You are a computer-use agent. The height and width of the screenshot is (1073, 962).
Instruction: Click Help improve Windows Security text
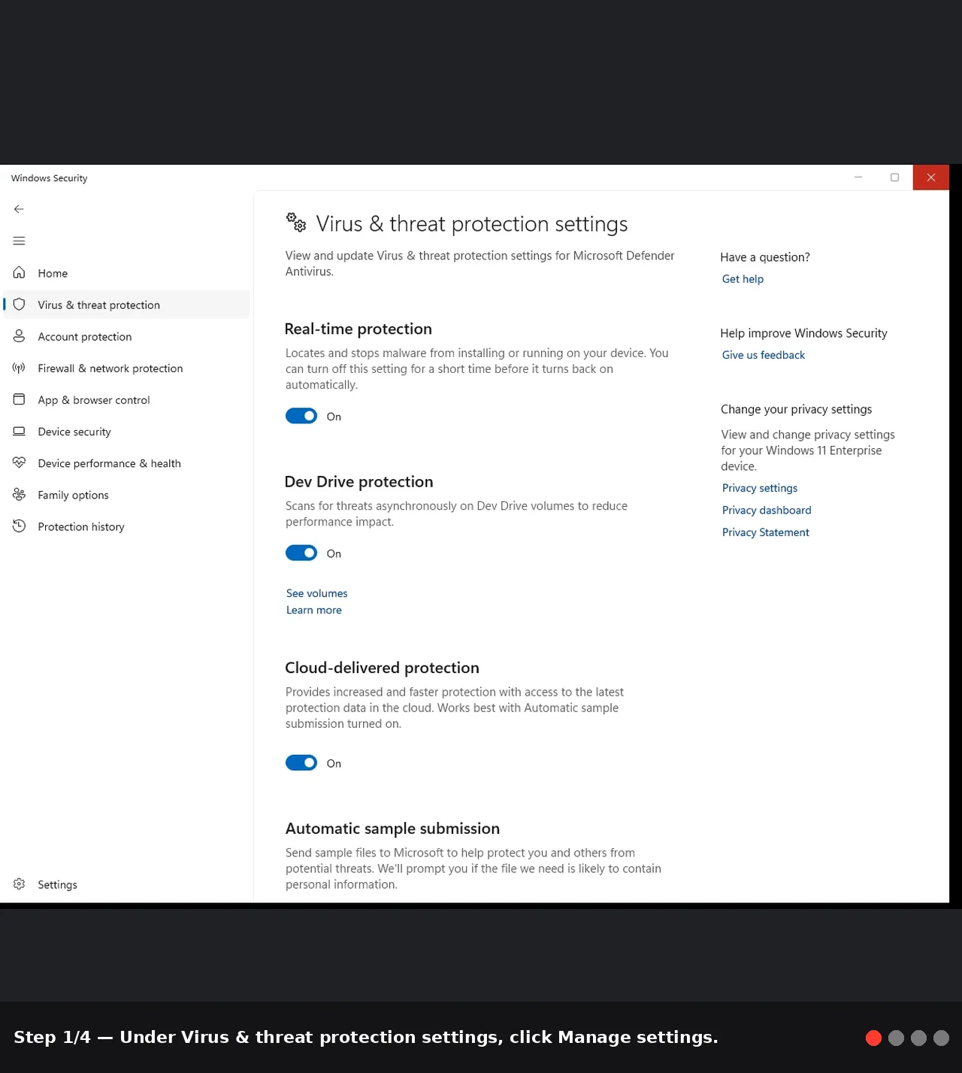click(x=803, y=333)
